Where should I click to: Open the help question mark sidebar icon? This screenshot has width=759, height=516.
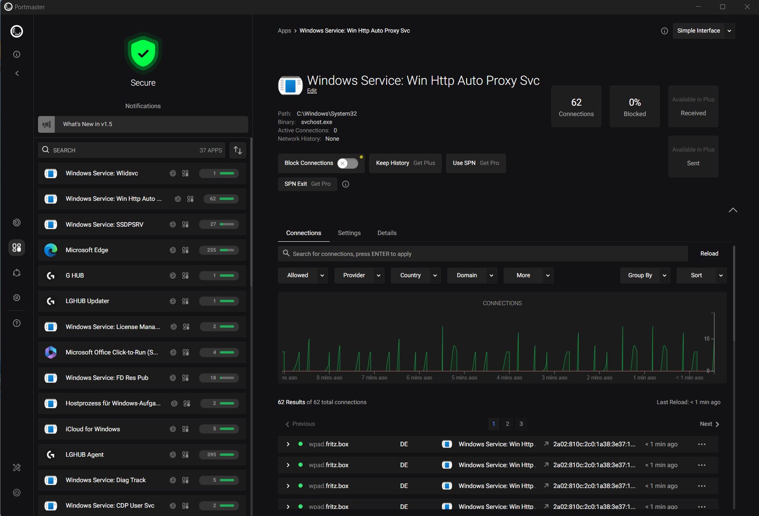17,323
